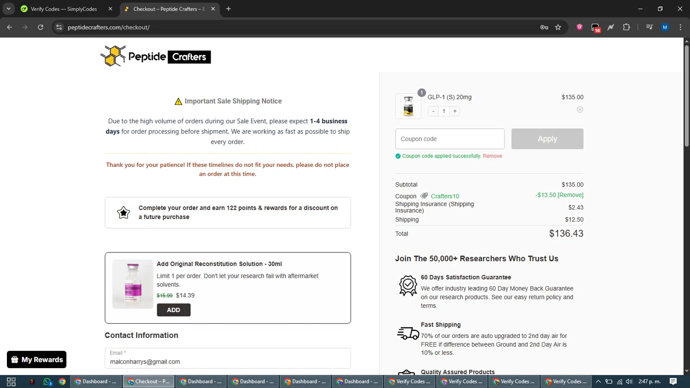Open the network icon in system tray
The width and height of the screenshot is (690, 388).
[620, 382]
